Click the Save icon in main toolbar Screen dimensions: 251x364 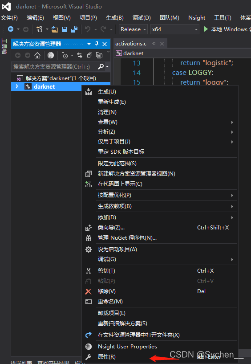tap(65, 29)
